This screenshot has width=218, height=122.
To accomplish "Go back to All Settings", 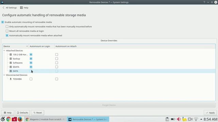I will [x=10, y=8].
